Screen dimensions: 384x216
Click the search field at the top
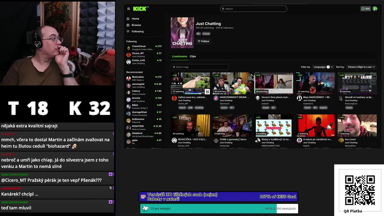pos(253,9)
